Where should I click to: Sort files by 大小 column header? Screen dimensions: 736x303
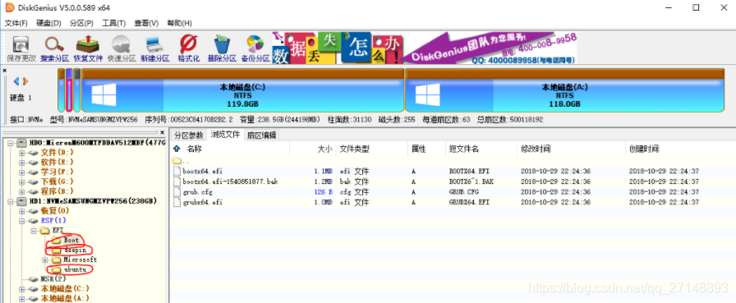tap(325, 149)
